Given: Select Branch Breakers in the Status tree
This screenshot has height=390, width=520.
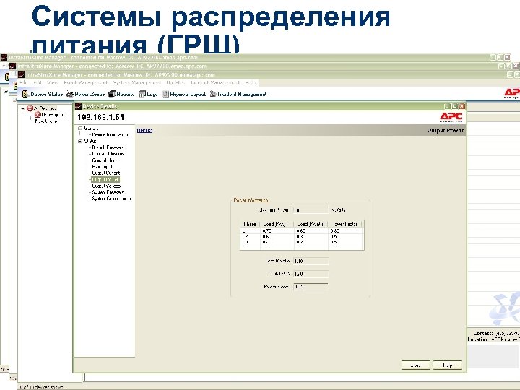Looking at the screenshot, I should pos(108,147).
